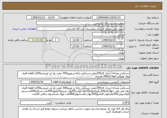Click the product specifications text area
Screen dimensions: 167x118
pos(74,92)
